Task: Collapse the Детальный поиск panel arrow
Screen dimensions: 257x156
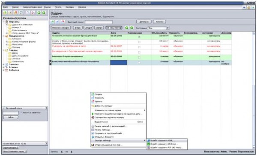Action: [x=46, y=108]
